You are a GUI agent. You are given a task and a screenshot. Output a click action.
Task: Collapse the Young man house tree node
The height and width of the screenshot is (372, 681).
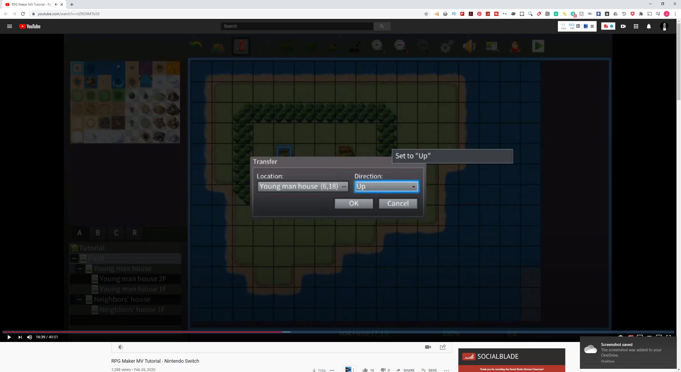(80, 269)
